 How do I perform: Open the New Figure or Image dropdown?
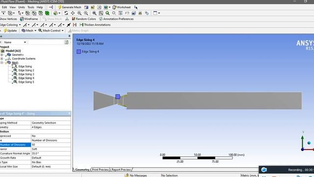(107, 7)
